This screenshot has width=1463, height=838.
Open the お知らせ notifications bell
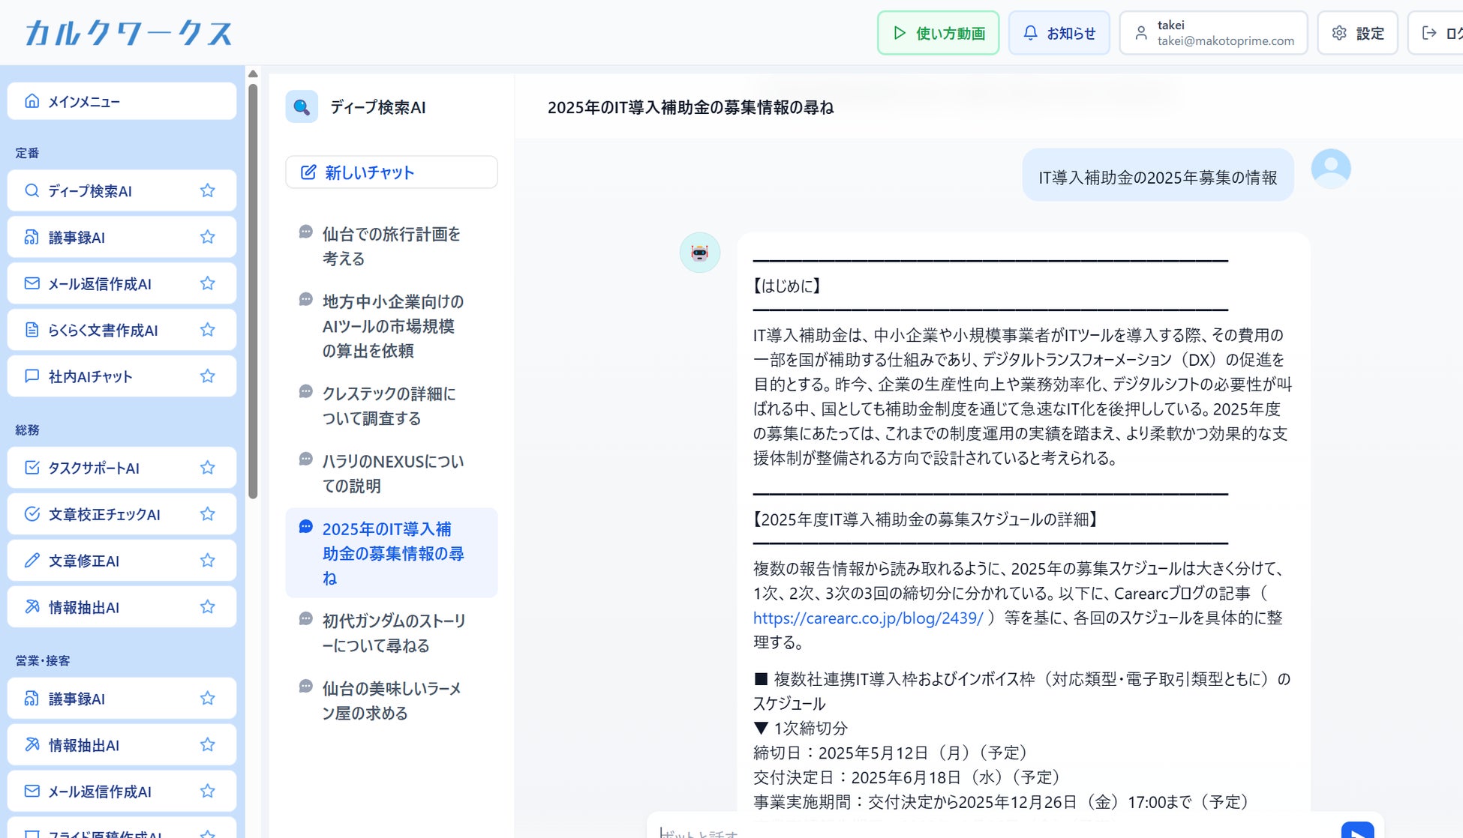1059,33
